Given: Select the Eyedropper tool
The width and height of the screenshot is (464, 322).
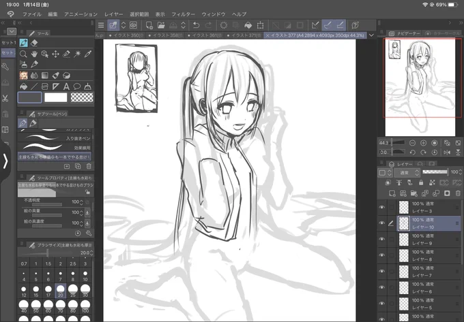Looking at the screenshot, I should click(88, 54).
